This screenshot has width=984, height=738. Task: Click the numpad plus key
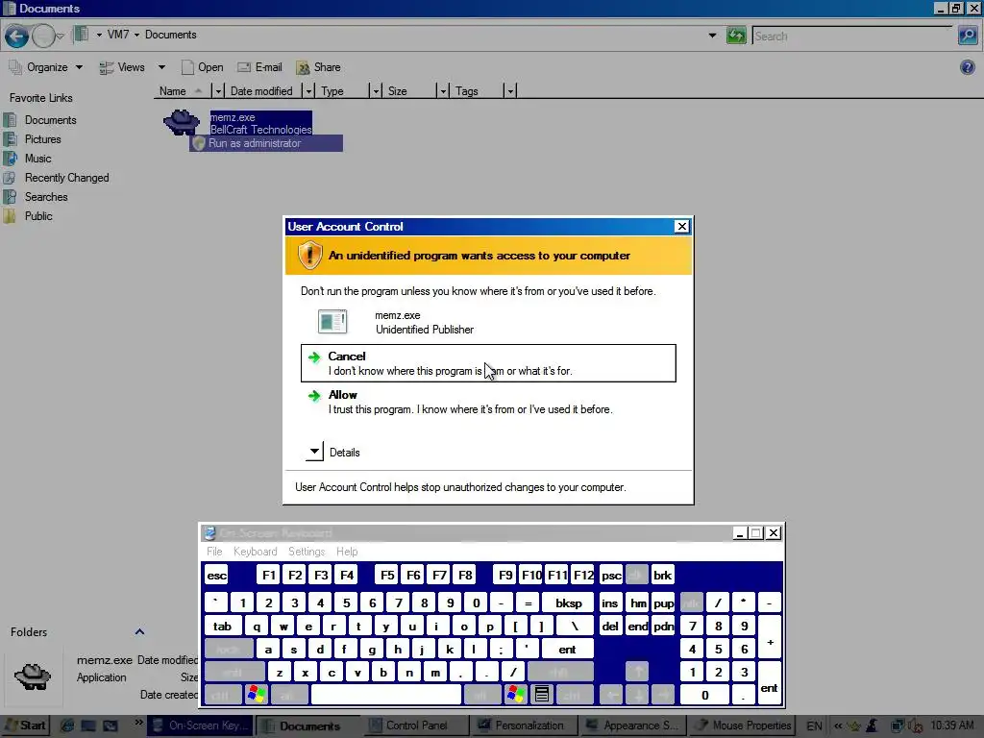click(770, 636)
